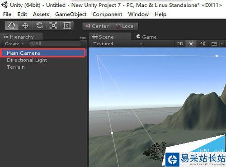The width and height of the screenshot is (226, 167).
Task: Click the Hierarchy search field
Action: click(x=55, y=43)
